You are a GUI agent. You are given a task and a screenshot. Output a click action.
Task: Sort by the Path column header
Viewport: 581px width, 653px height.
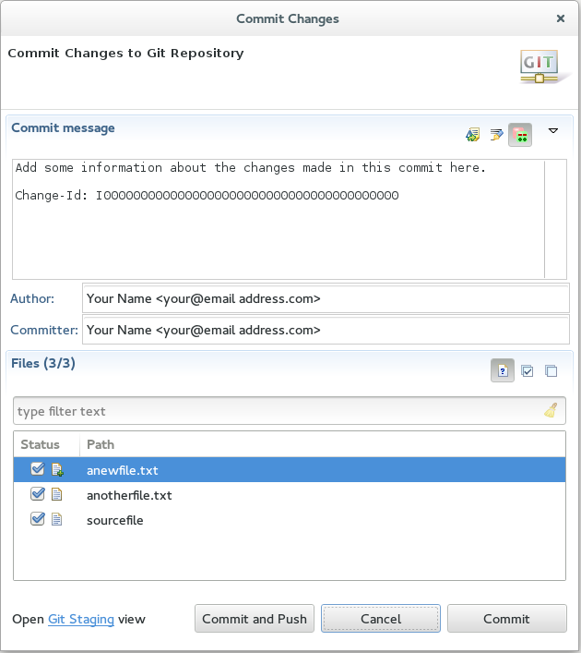tap(323, 444)
